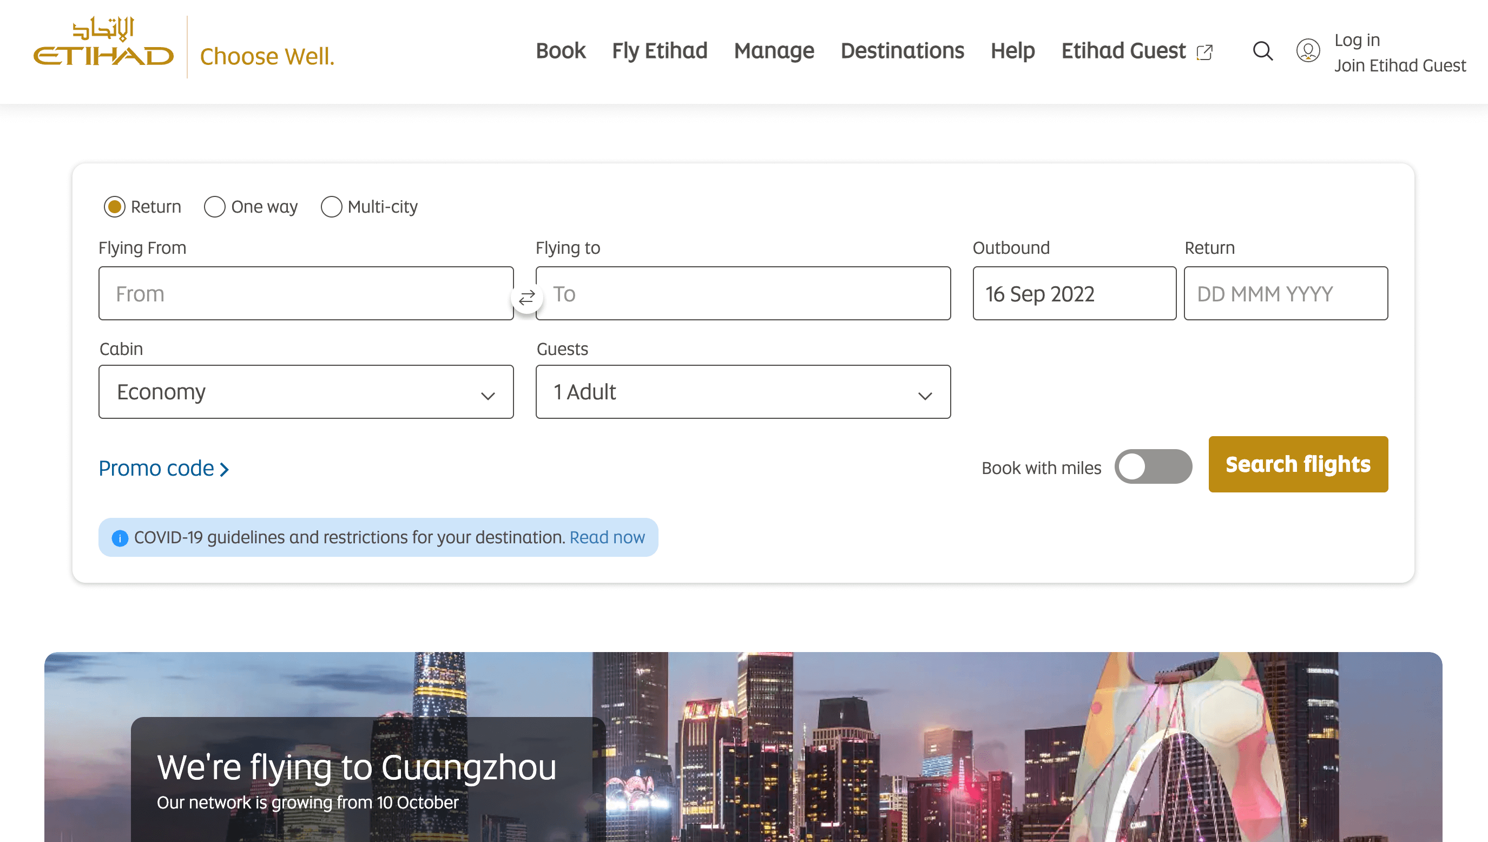The width and height of the screenshot is (1488, 842).
Task: Open the Outbound date field 16 Sep 2022
Action: pos(1074,293)
